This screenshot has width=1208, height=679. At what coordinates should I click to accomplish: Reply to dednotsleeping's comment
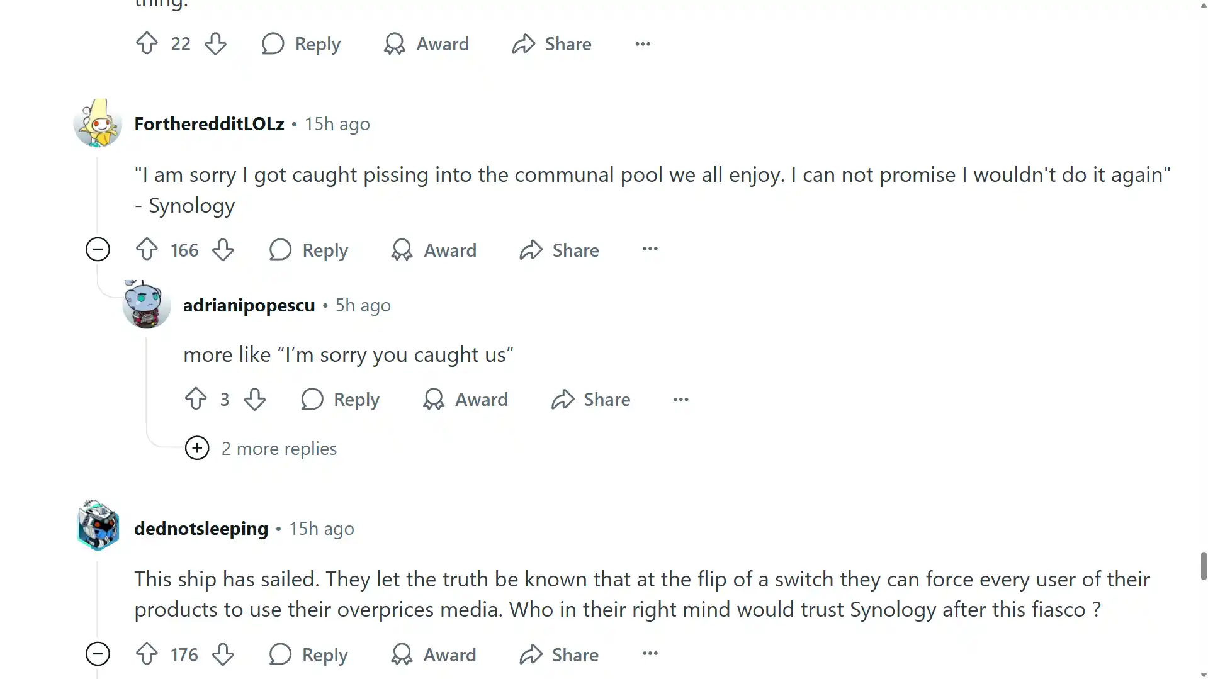click(x=308, y=654)
